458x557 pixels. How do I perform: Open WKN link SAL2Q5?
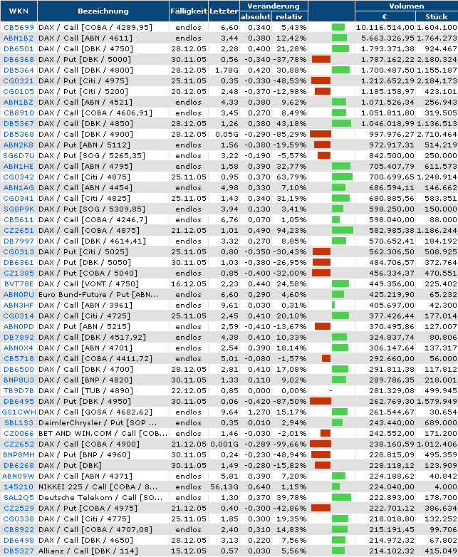click(19, 497)
